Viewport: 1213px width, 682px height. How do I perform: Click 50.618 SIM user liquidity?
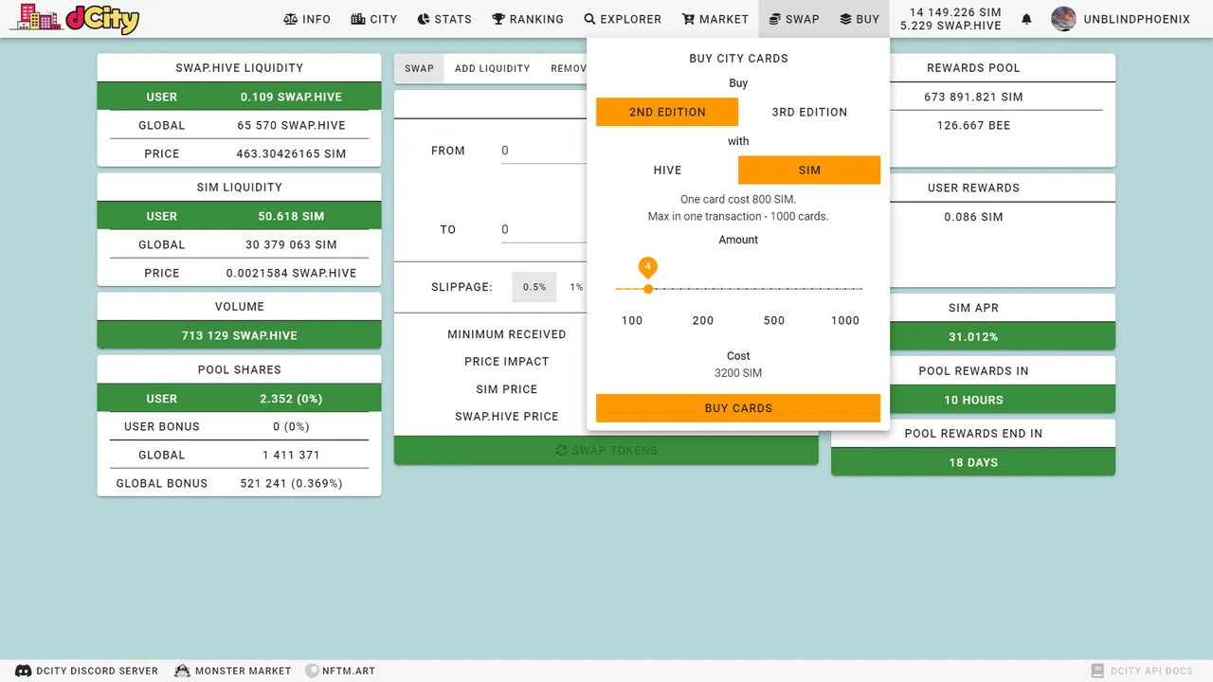point(291,216)
